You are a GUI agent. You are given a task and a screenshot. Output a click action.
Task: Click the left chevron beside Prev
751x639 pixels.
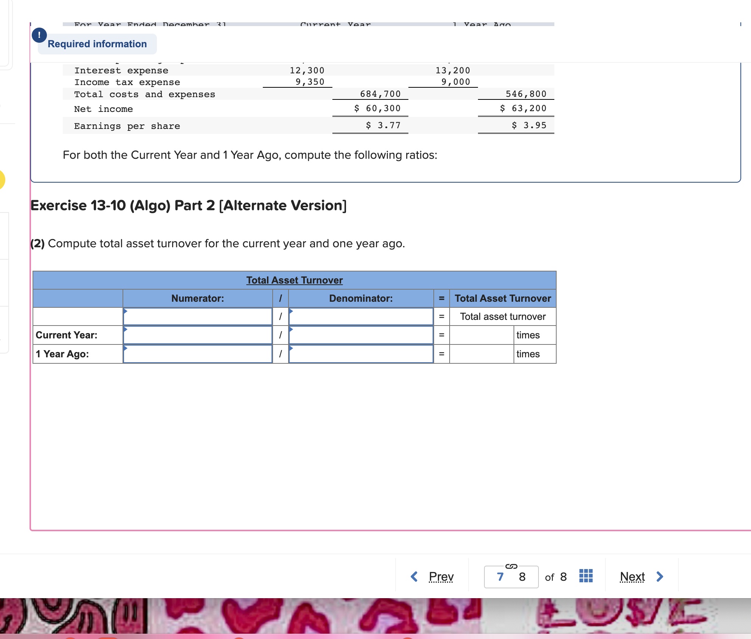(414, 577)
